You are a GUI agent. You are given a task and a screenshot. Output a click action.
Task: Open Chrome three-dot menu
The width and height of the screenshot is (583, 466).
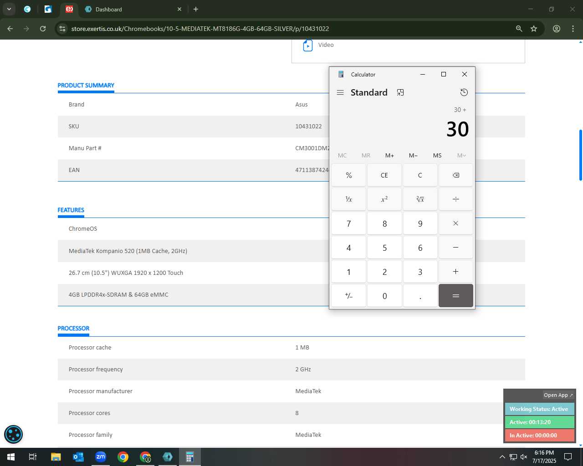(573, 29)
